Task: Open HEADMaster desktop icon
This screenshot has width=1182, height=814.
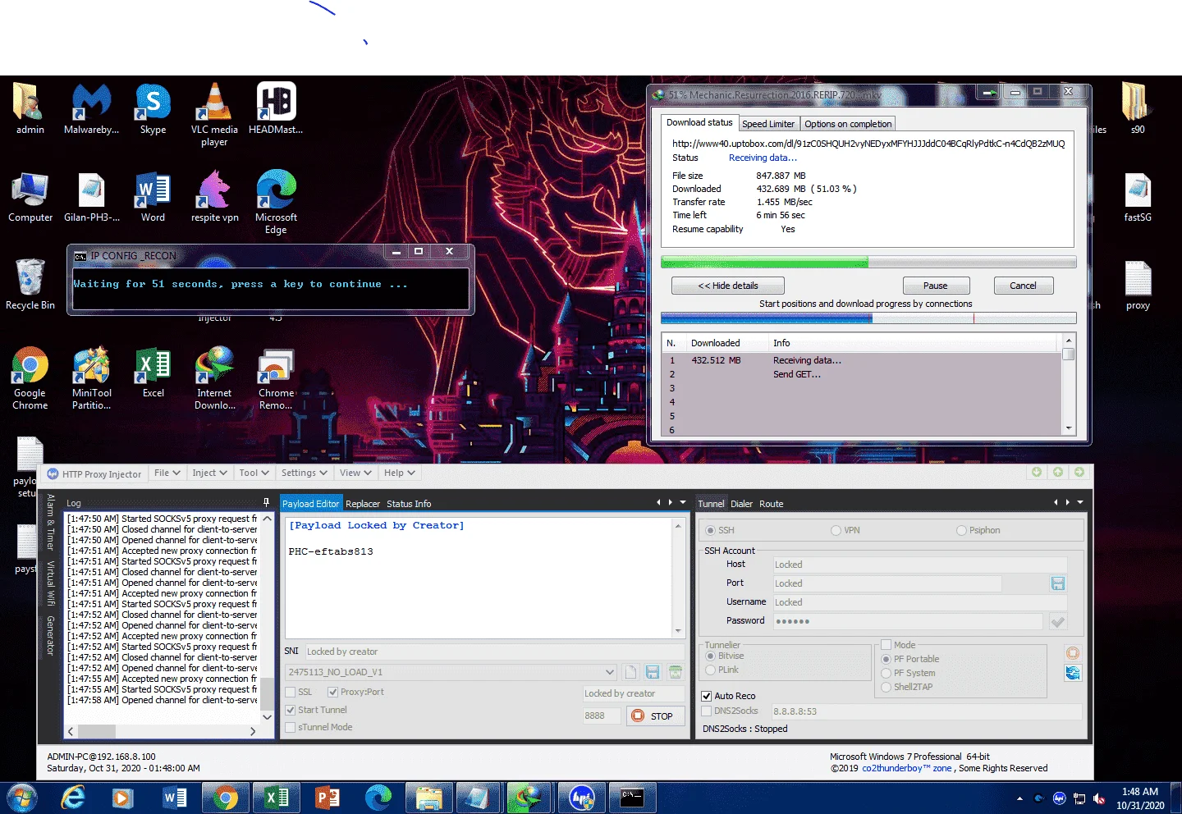Action: click(x=276, y=108)
